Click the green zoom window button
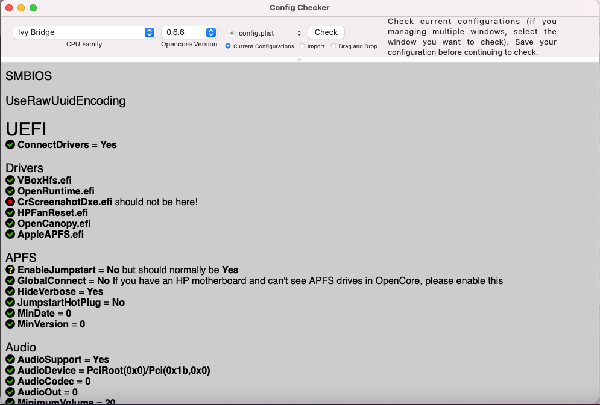The width and height of the screenshot is (600, 405). 33,8
